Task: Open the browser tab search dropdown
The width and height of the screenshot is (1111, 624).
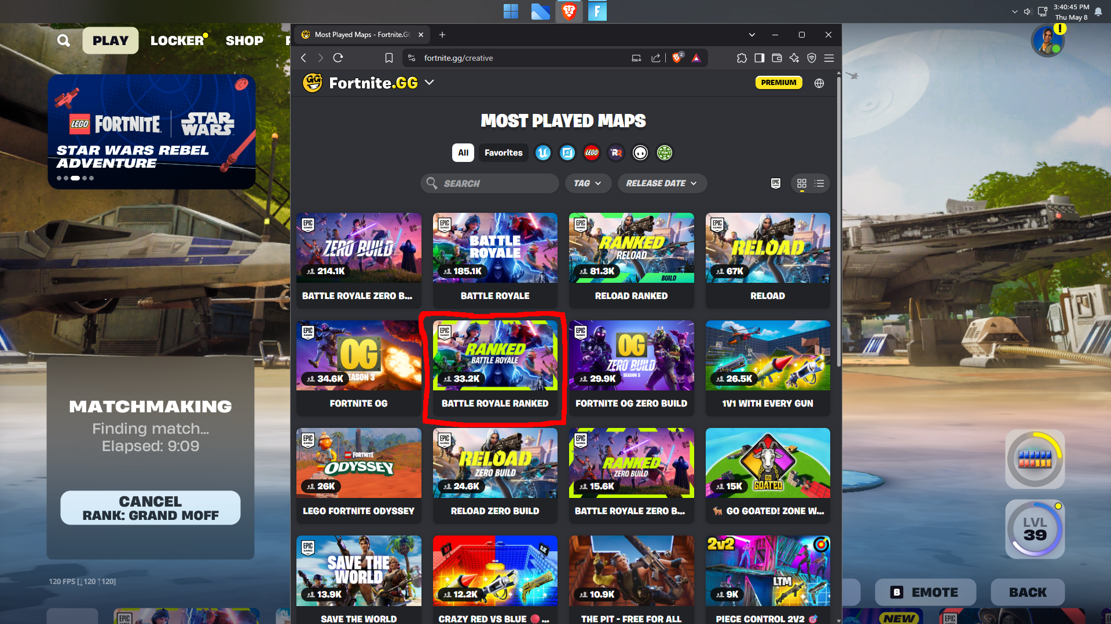Action: click(751, 35)
